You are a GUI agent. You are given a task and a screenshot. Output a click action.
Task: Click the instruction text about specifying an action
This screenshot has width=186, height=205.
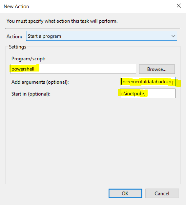coord(62,21)
